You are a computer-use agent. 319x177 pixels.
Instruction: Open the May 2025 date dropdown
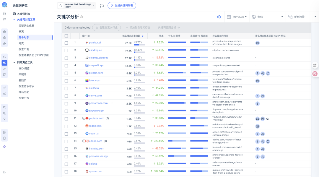coord(240,17)
